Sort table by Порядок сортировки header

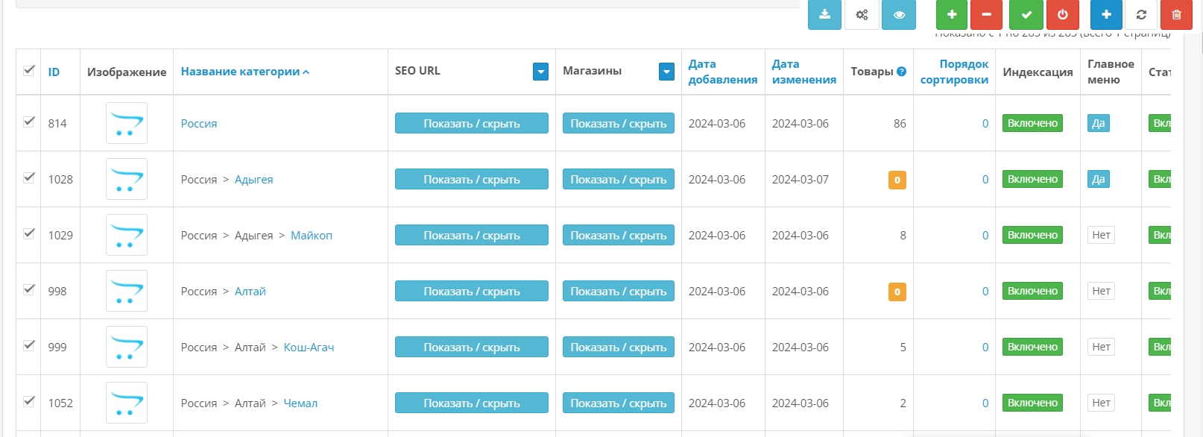click(954, 72)
